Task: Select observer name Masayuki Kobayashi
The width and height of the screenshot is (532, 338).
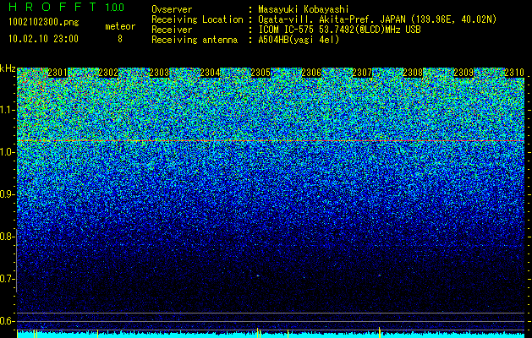Action: click(304, 10)
